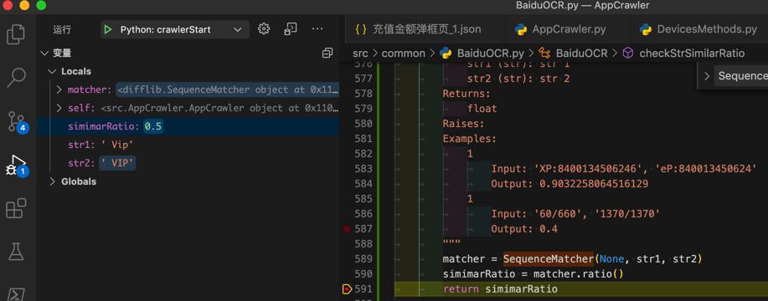The width and height of the screenshot is (768, 301).
Task: Collapse the Locals section
Action: [70, 71]
